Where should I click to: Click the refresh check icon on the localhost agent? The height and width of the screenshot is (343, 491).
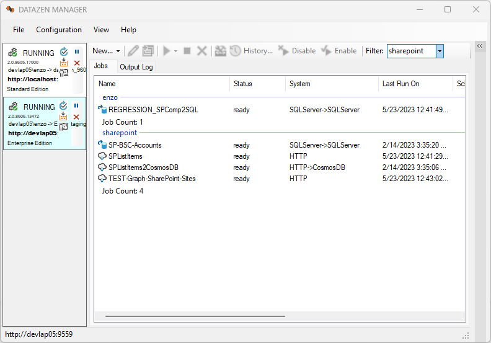(x=64, y=52)
